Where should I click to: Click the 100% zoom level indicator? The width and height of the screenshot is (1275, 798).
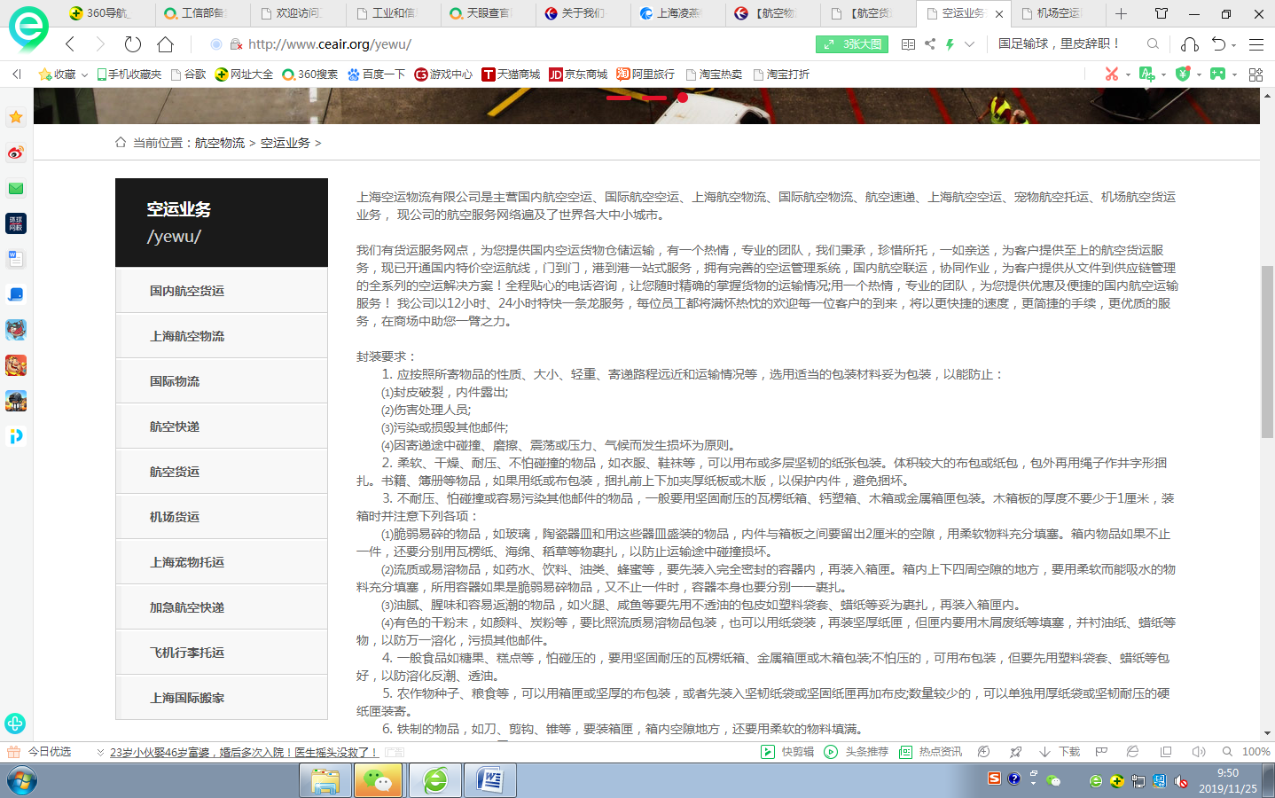click(1255, 752)
